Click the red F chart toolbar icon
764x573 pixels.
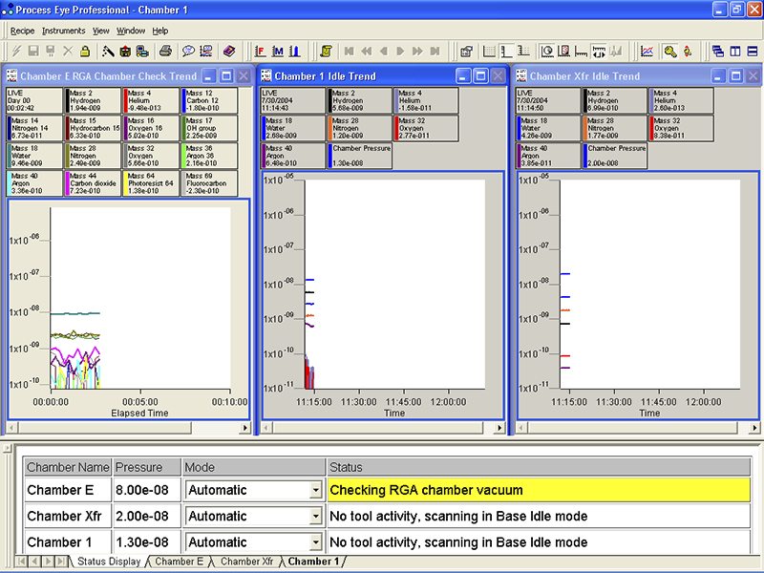point(260,51)
